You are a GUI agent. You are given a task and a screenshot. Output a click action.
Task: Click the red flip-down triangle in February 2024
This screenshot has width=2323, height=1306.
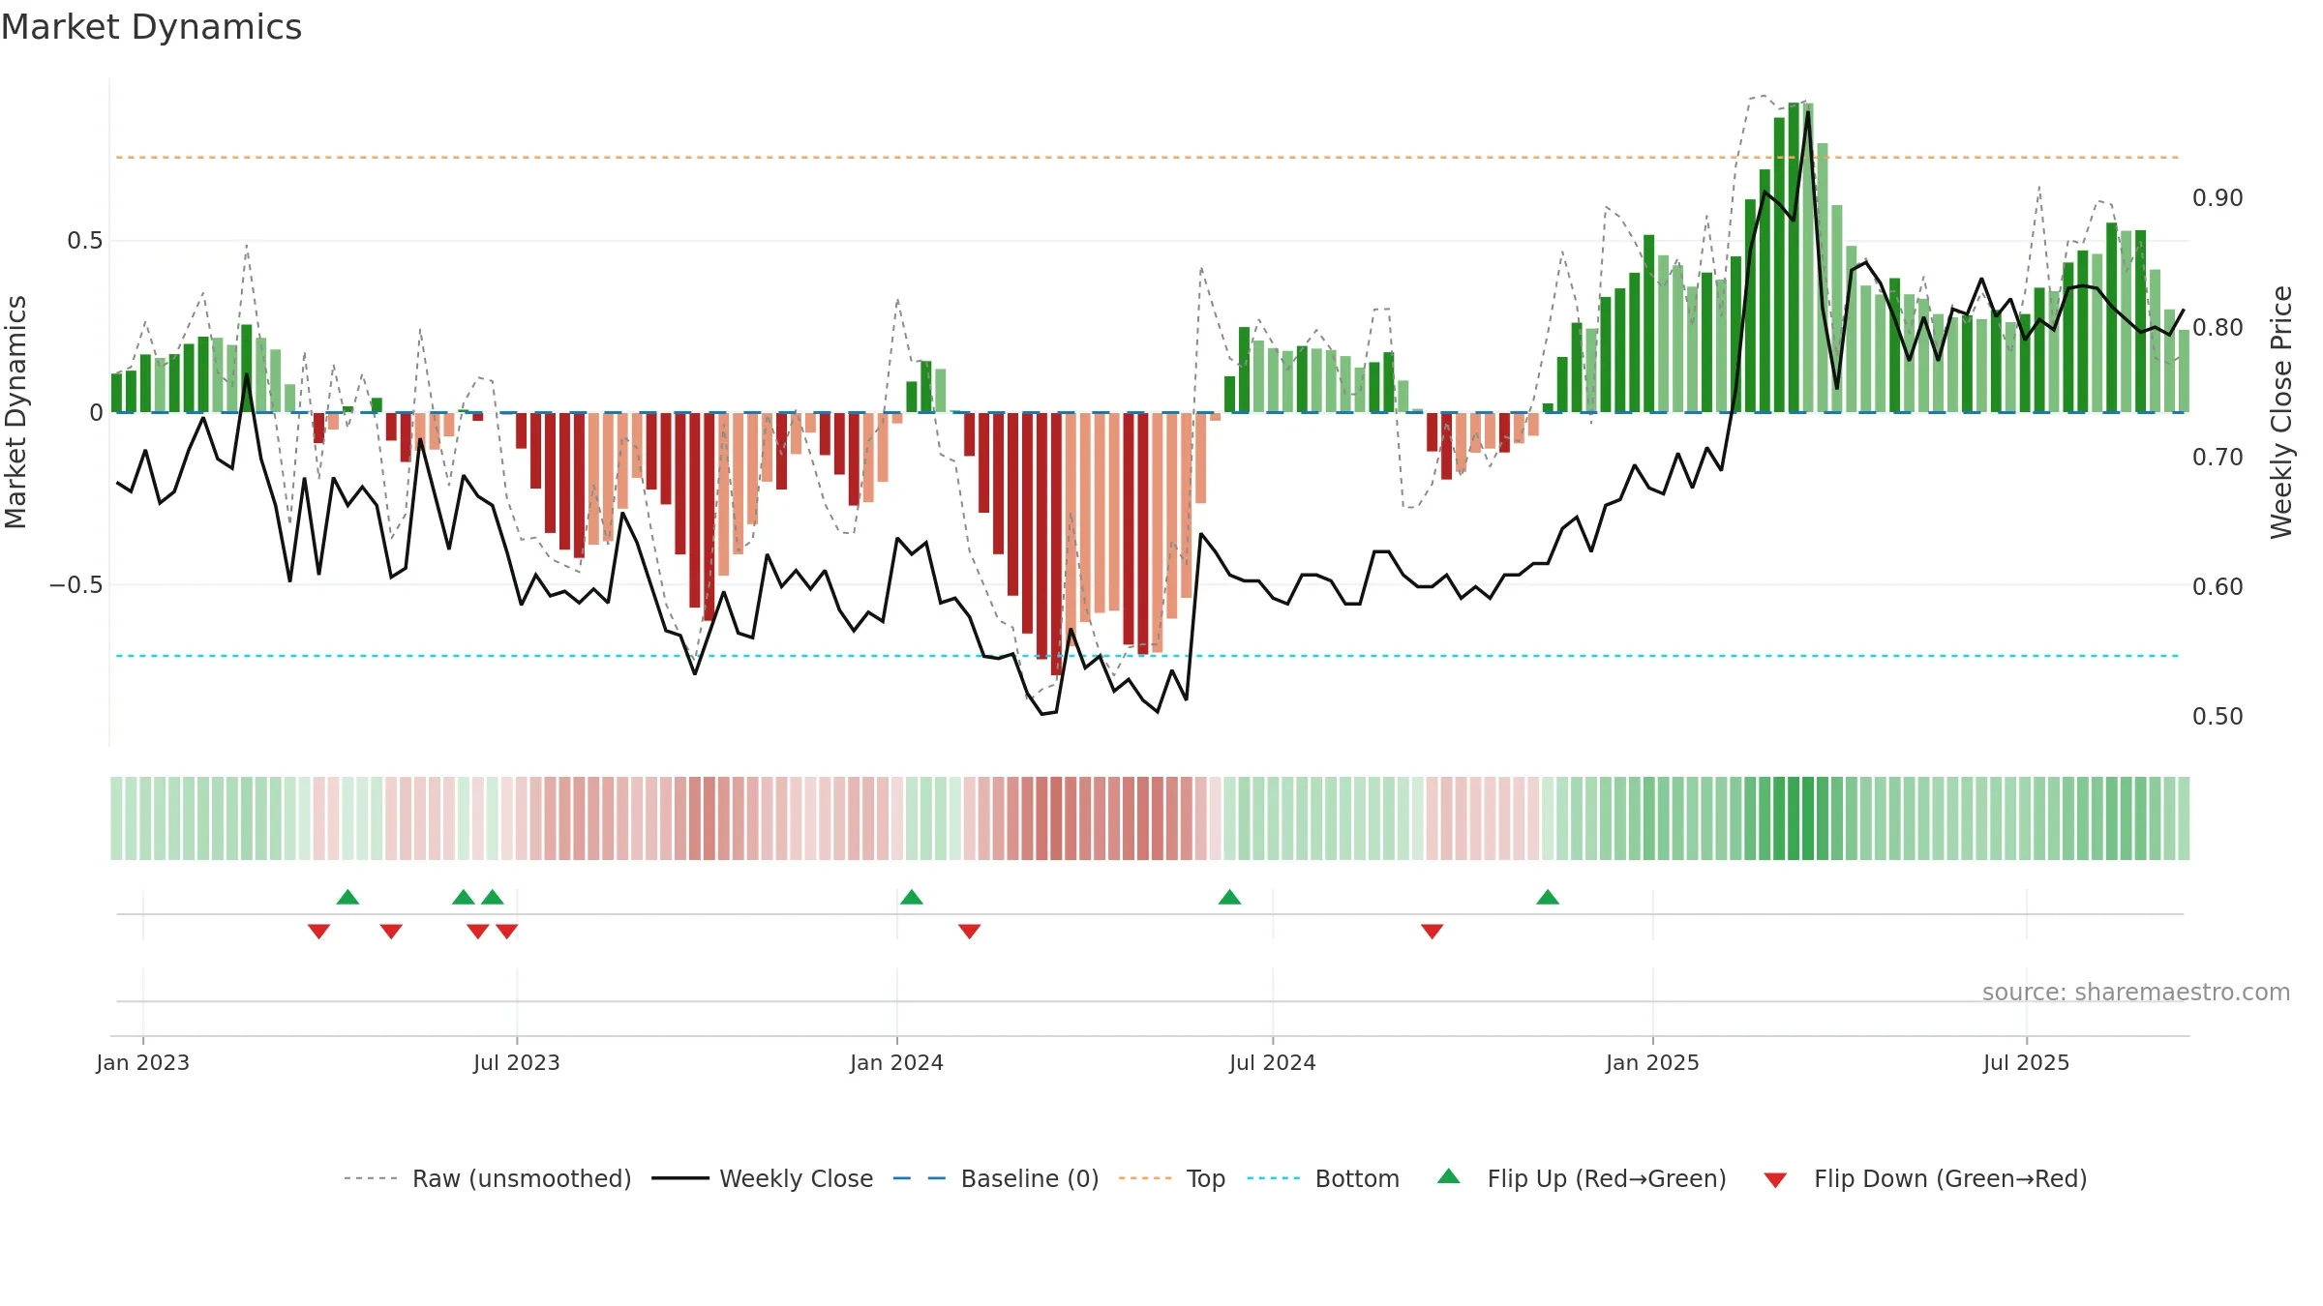[969, 931]
